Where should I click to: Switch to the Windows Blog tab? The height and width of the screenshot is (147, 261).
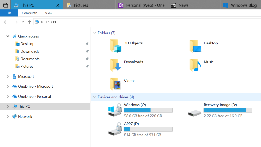pyautogui.click(x=241, y=5)
